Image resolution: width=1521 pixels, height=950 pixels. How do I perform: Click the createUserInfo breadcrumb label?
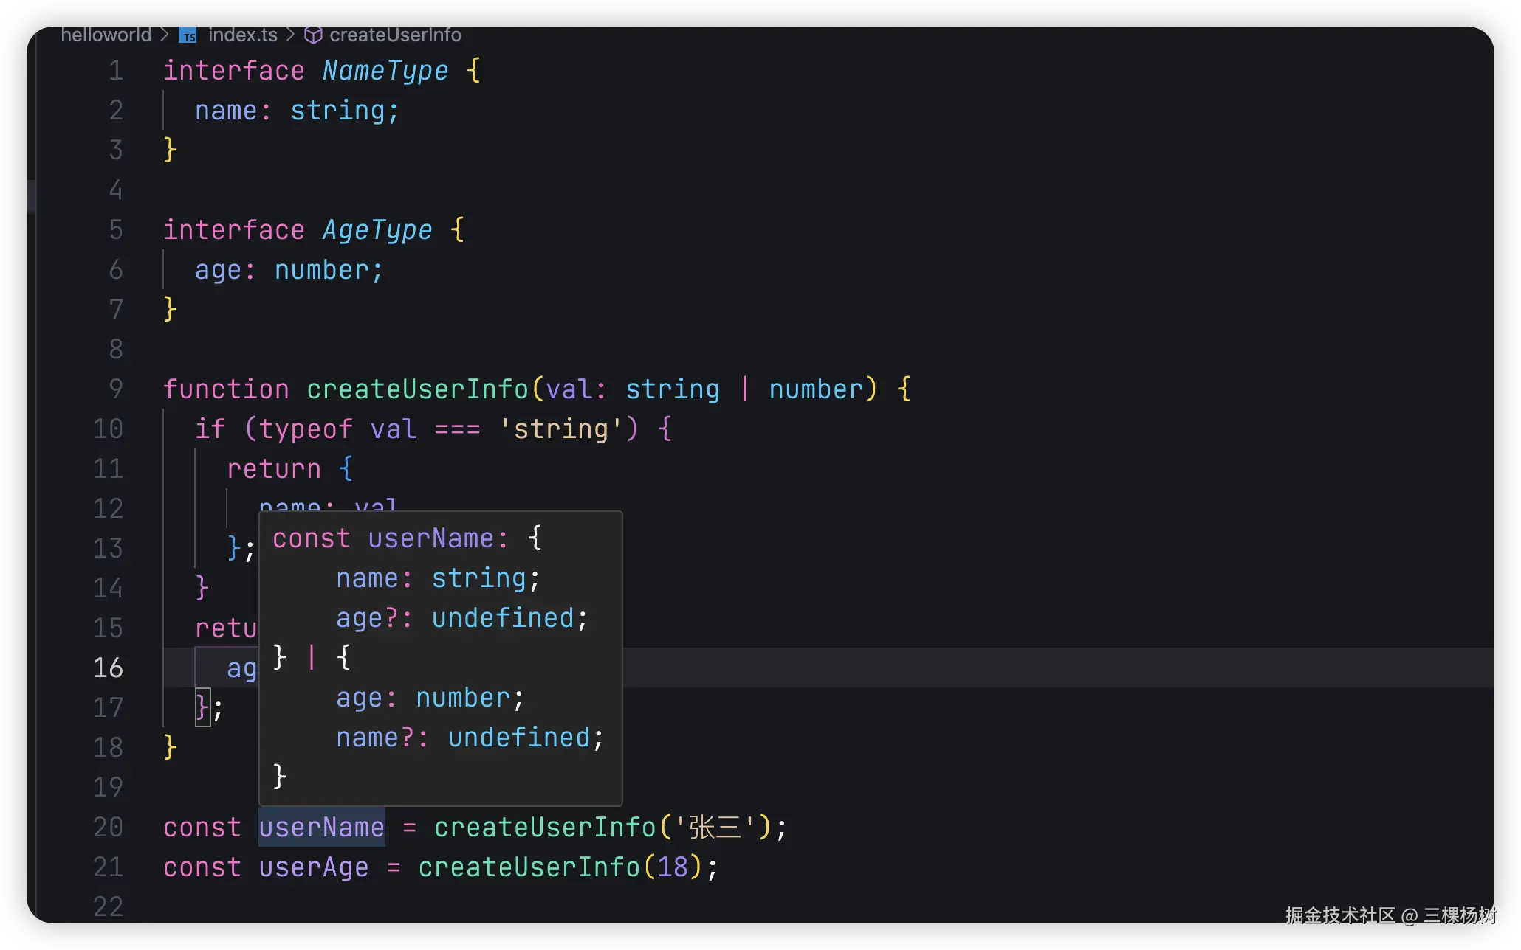click(395, 35)
